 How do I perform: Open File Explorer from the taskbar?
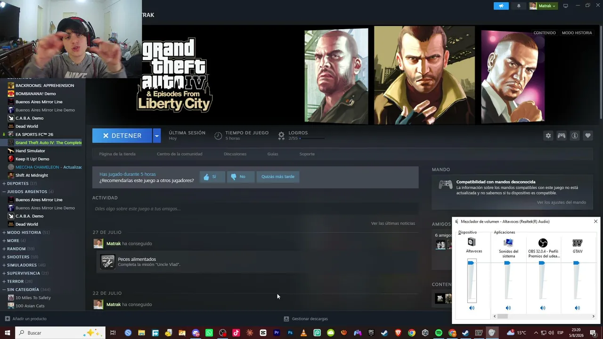click(x=141, y=333)
